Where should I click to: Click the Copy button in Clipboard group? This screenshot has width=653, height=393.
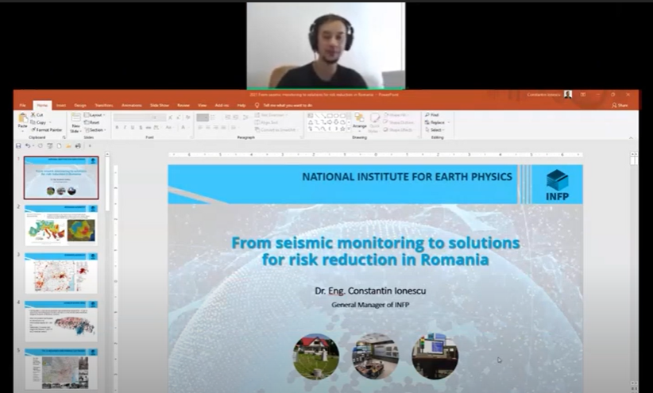click(x=38, y=122)
